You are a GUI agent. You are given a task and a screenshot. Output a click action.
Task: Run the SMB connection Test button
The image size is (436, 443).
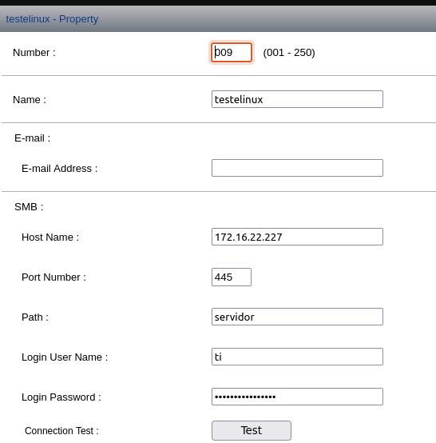pos(252,430)
